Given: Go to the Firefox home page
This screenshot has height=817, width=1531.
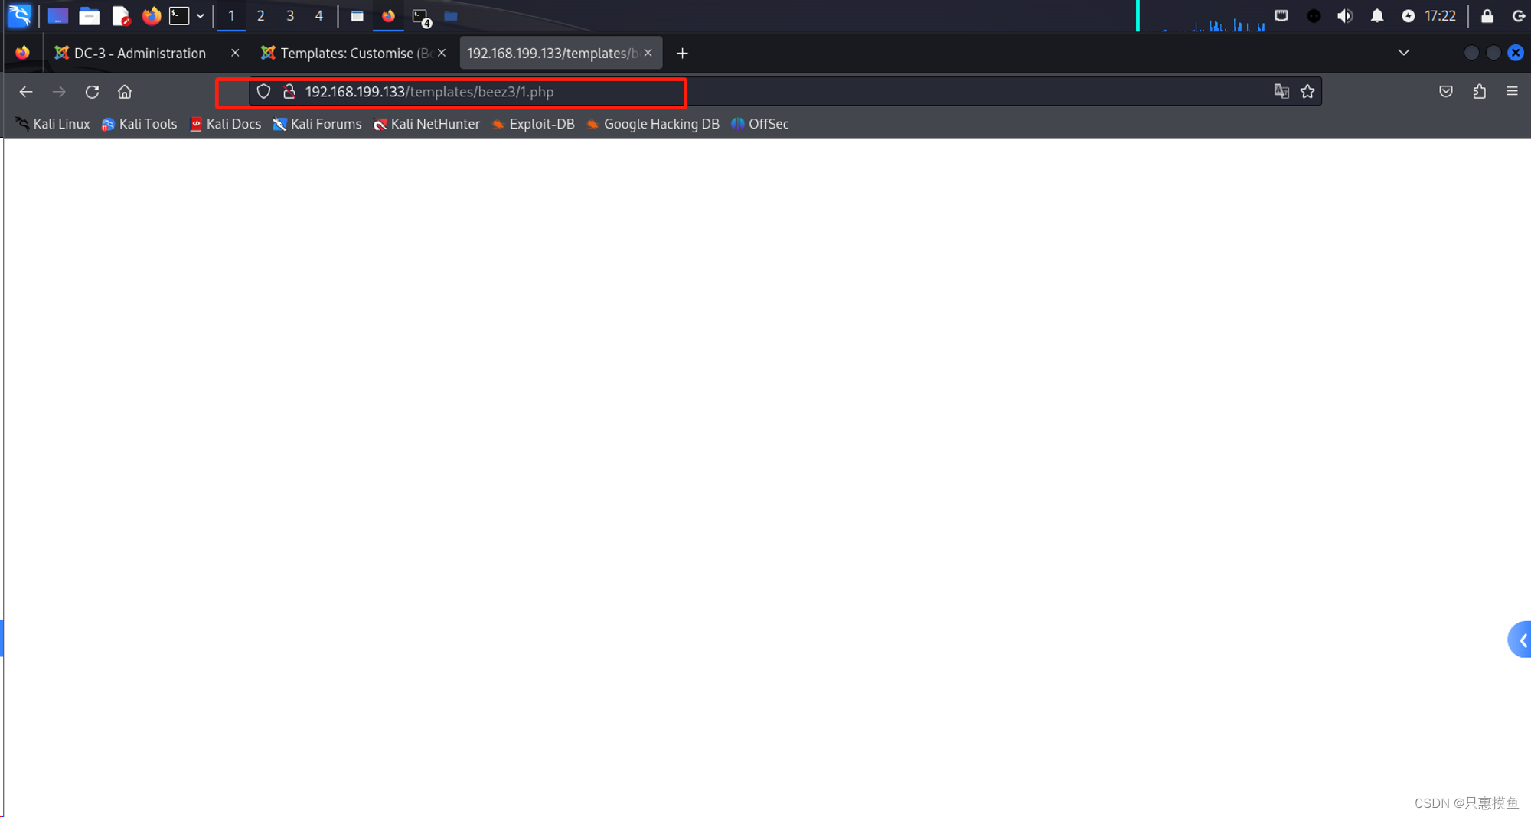Looking at the screenshot, I should 125,92.
